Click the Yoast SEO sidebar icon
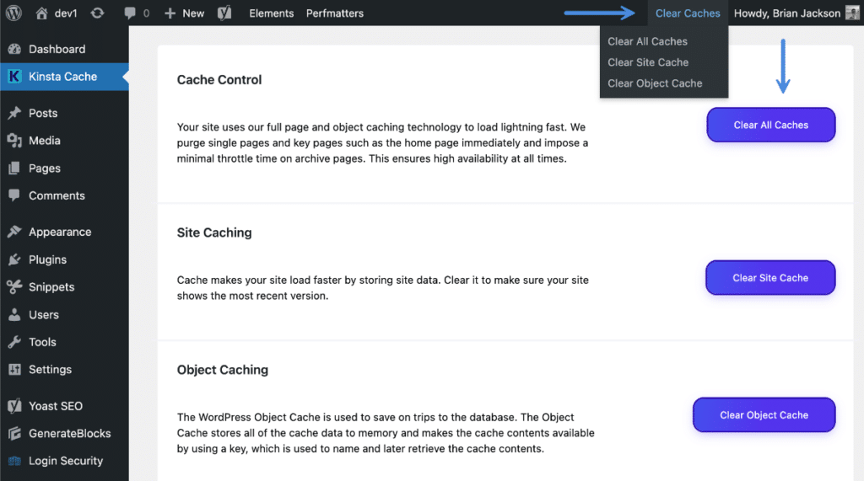The height and width of the screenshot is (481, 864). [x=14, y=405]
